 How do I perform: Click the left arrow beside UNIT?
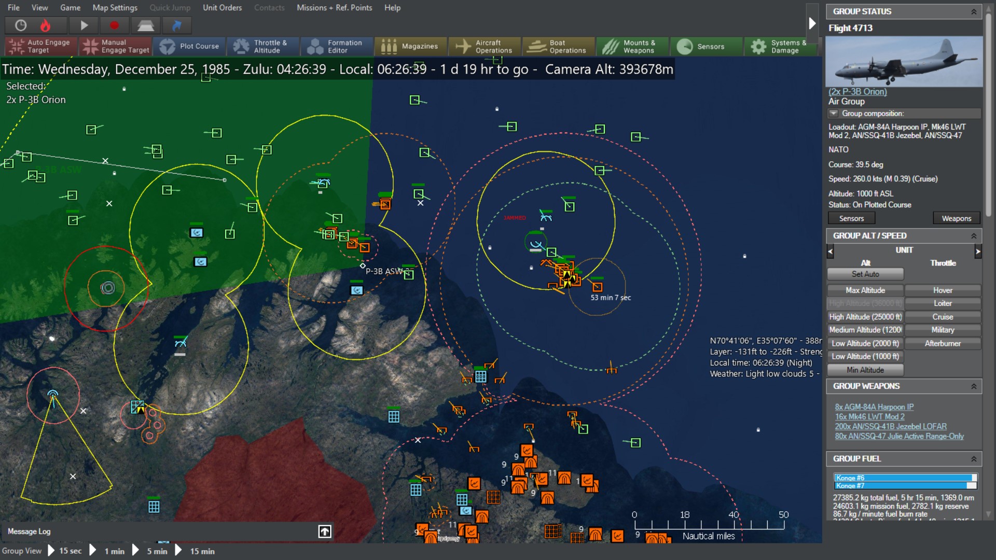point(830,251)
